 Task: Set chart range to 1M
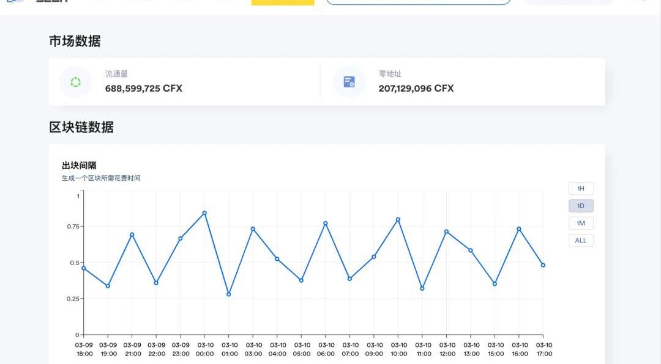click(x=581, y=223)
